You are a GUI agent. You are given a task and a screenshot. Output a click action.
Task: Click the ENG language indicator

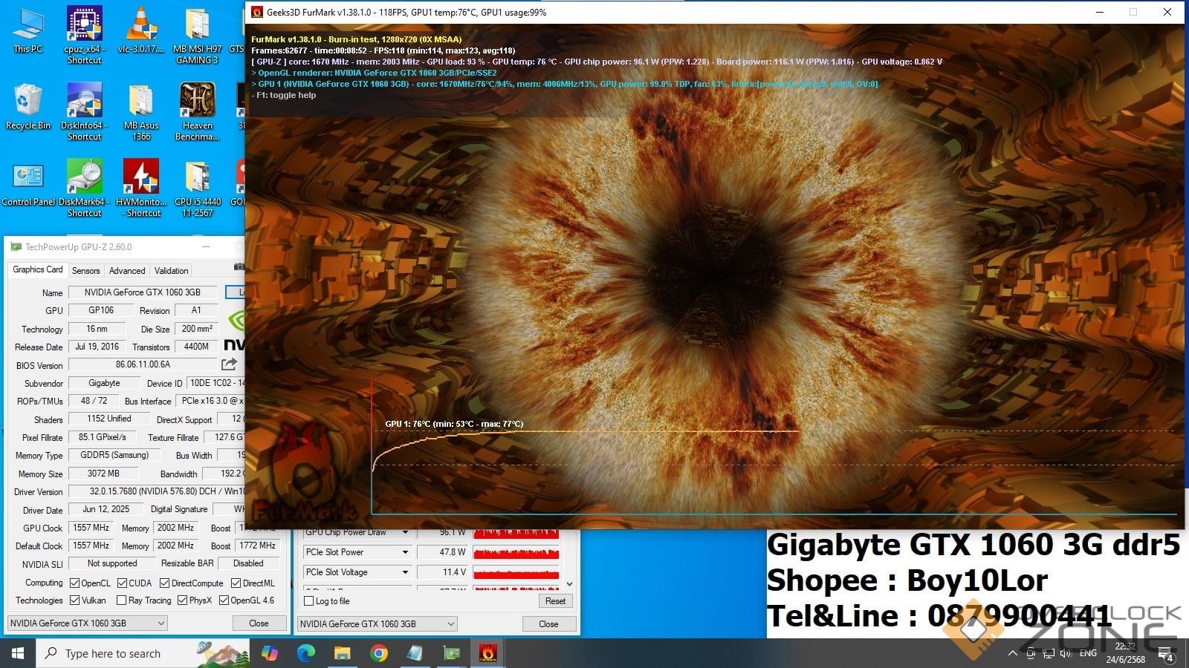1088,653
